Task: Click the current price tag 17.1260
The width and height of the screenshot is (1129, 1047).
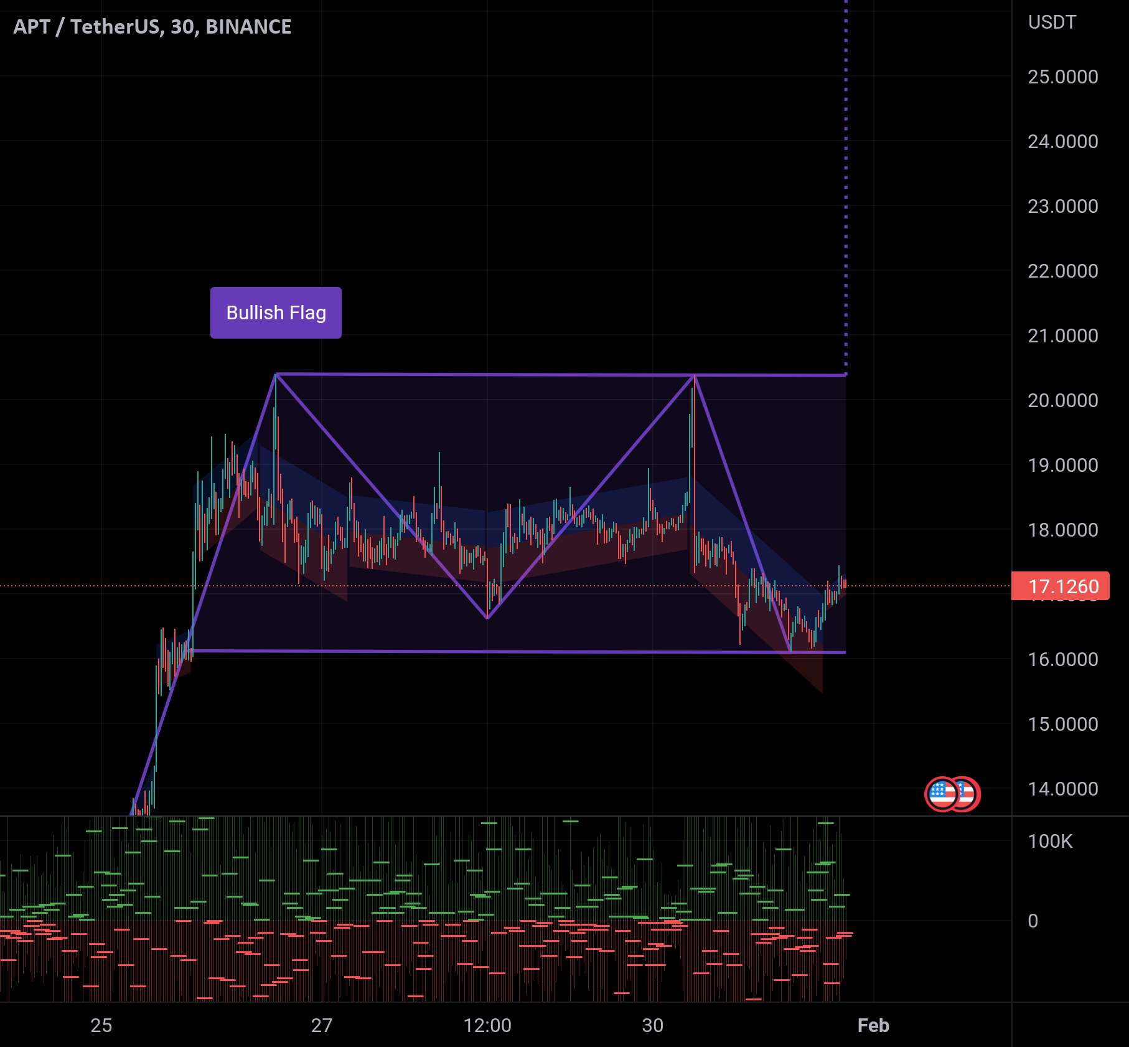Action: [x=1061, y=586]
